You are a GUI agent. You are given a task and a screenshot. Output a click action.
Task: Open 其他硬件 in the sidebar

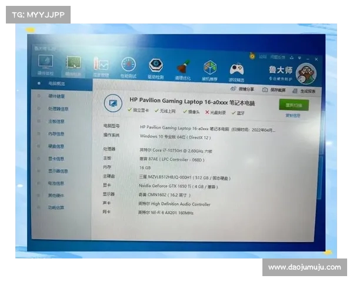pos(56,196)
